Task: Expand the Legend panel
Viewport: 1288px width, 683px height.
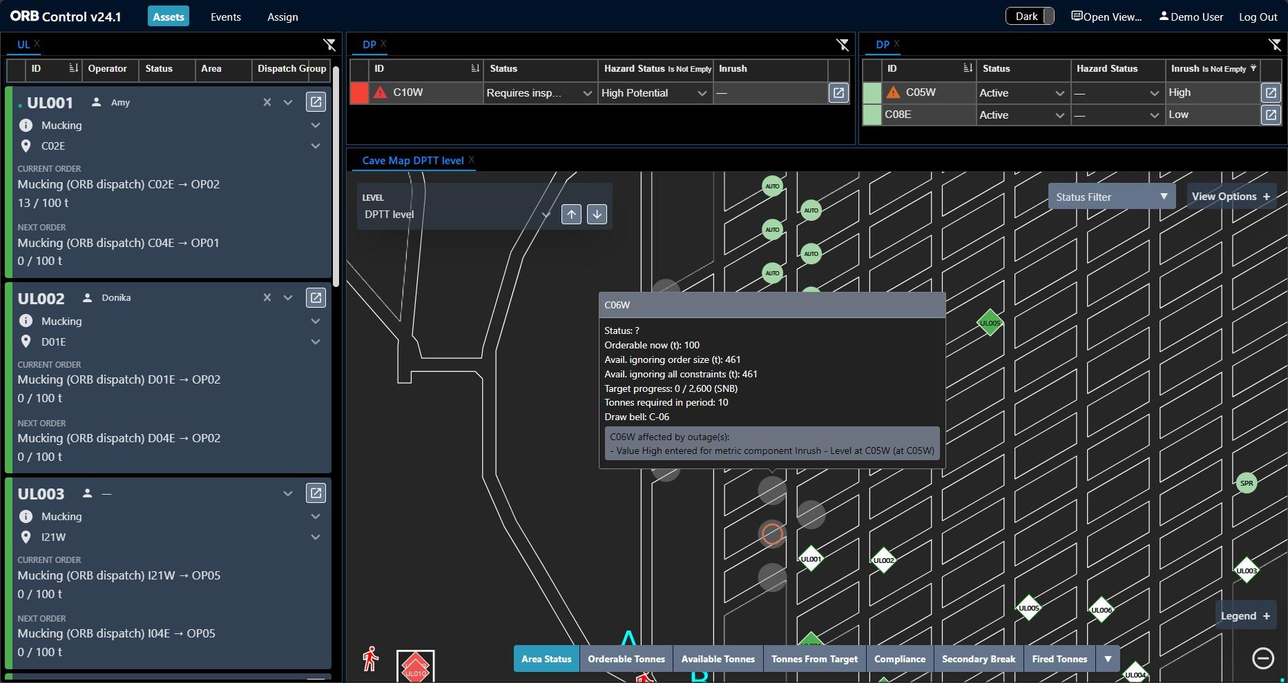Action: click(1245, 616)
